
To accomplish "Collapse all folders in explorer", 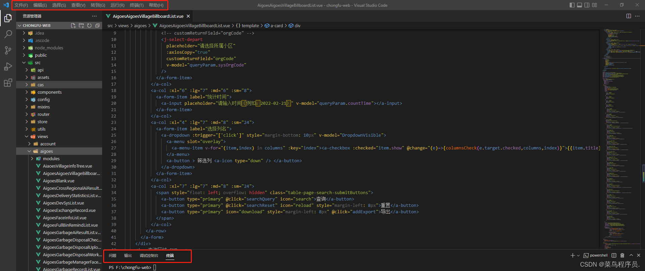I will (x=97, y=26).
